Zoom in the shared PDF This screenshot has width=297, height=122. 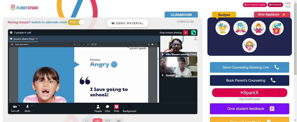(x=88, y=44)
